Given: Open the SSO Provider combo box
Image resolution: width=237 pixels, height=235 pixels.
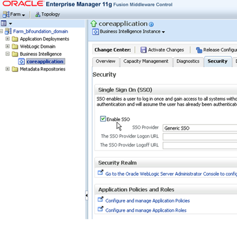Looking at the screenshot, I should (200, 128).
